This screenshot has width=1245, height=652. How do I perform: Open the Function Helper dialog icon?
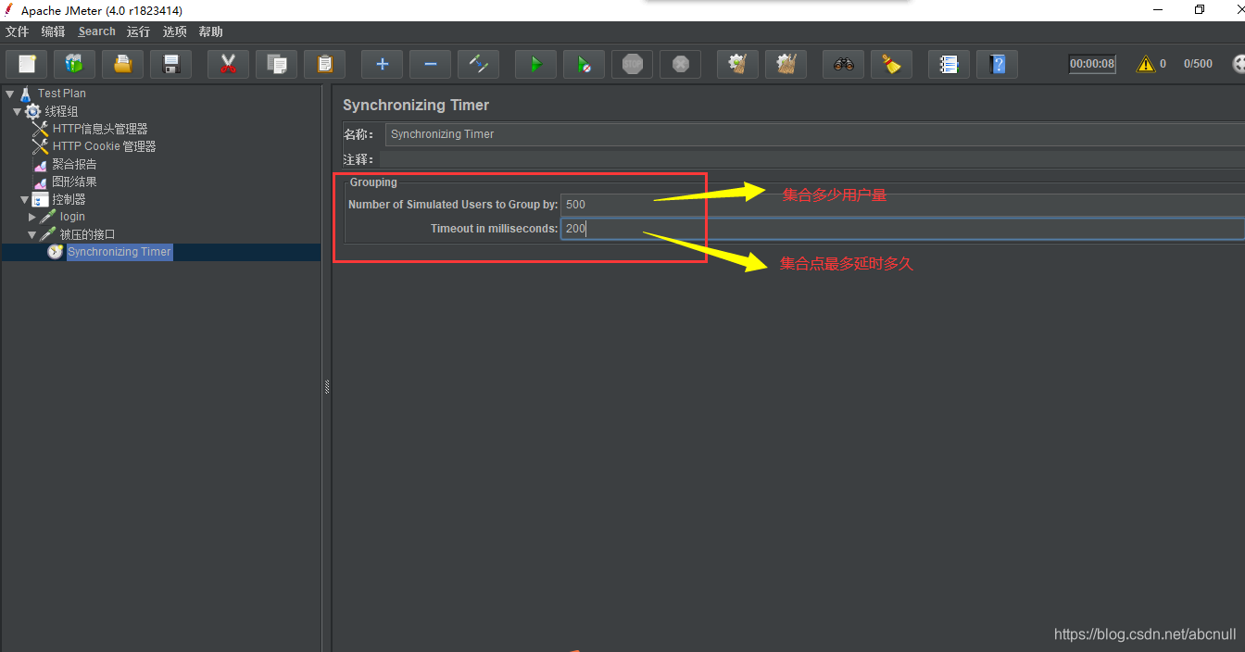[x=949, y=64]
